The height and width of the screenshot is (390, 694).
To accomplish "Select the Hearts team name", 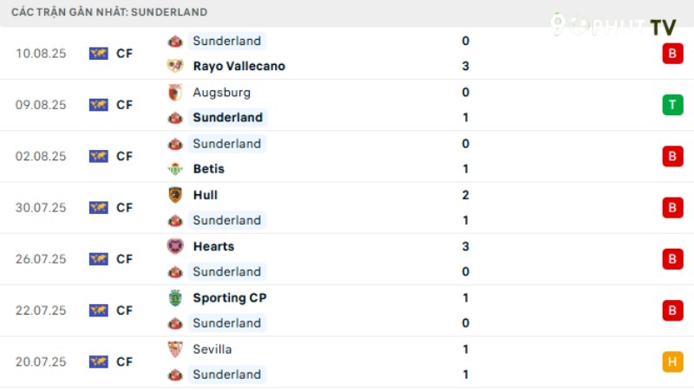I will (x=213, y=246).
